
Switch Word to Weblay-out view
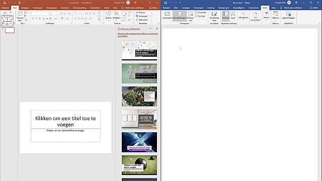191,16
